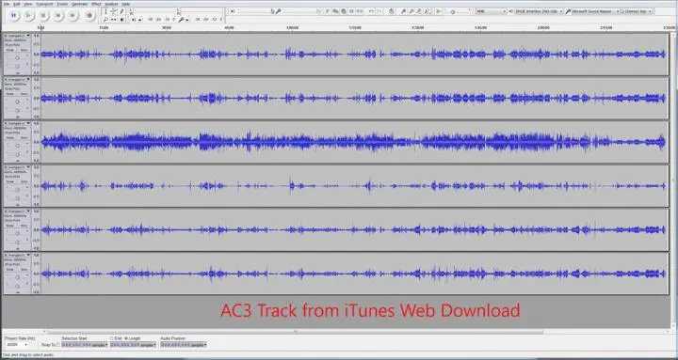Click the Skip to End button
678x360 pixels.
(73, 15)
